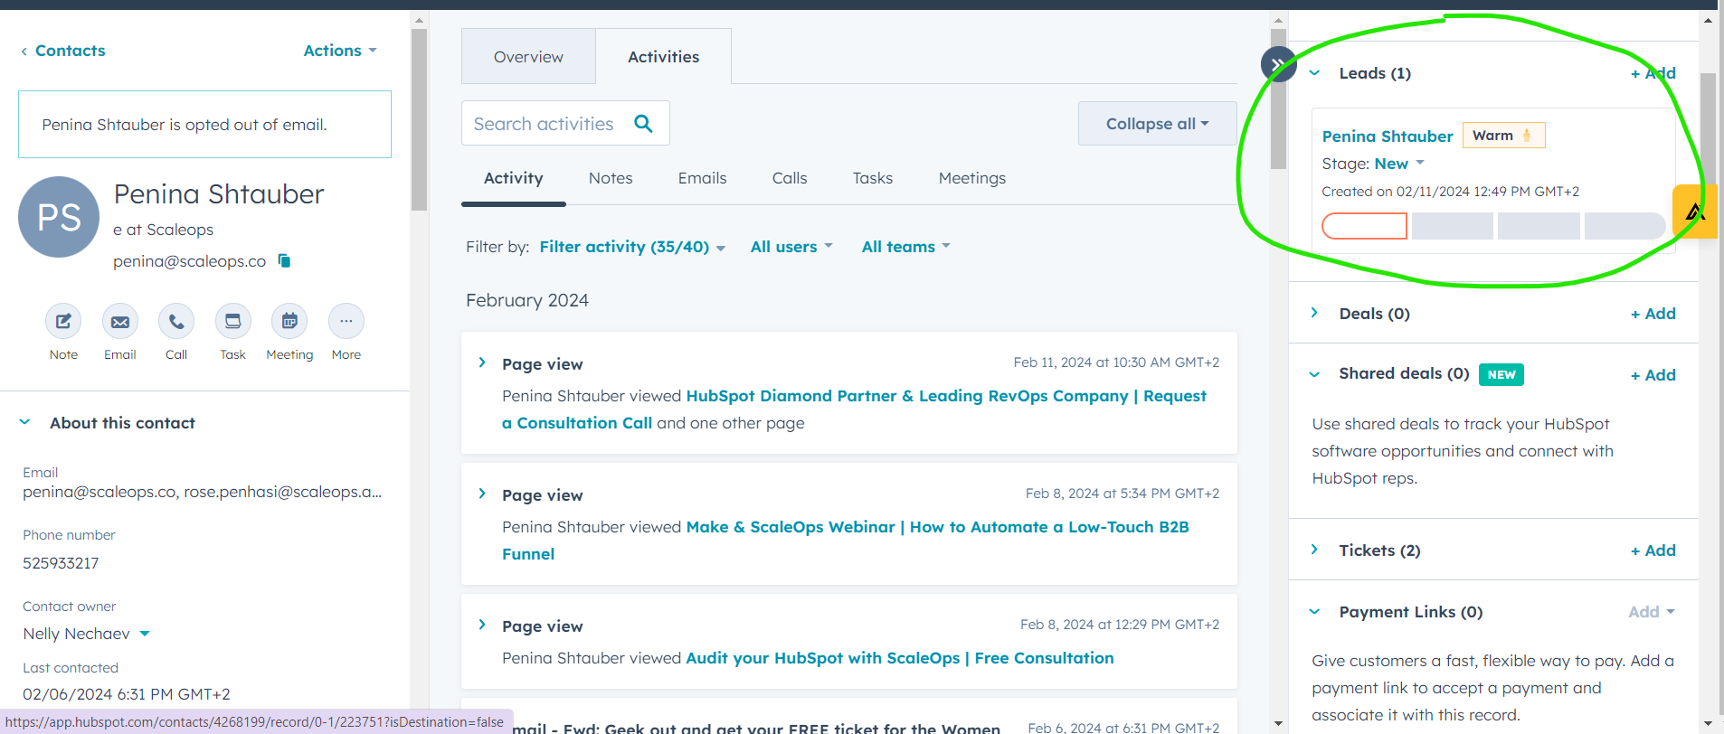Switch to the Activities tab
Viewport: 1724px width, 734px height.
664,57
